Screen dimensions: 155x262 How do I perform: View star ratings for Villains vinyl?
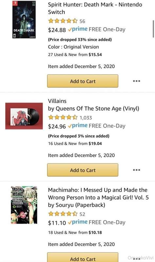(x=63, y=117)
